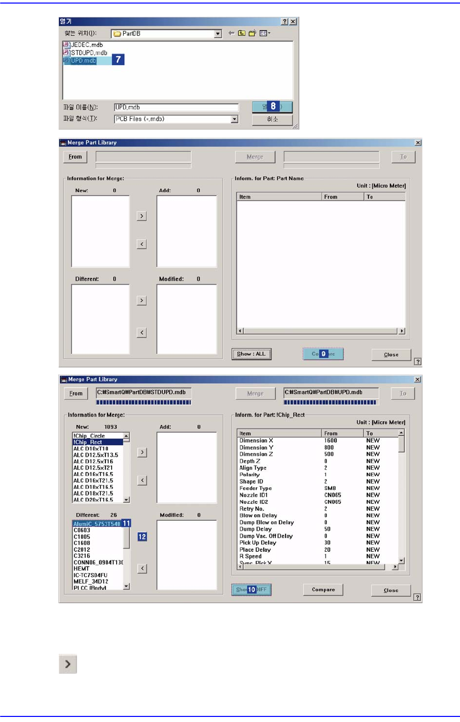This screenshot has height=722, width=460.
Task: Click the file dialog's question mark help icon
Action: (x=285, y=21)
